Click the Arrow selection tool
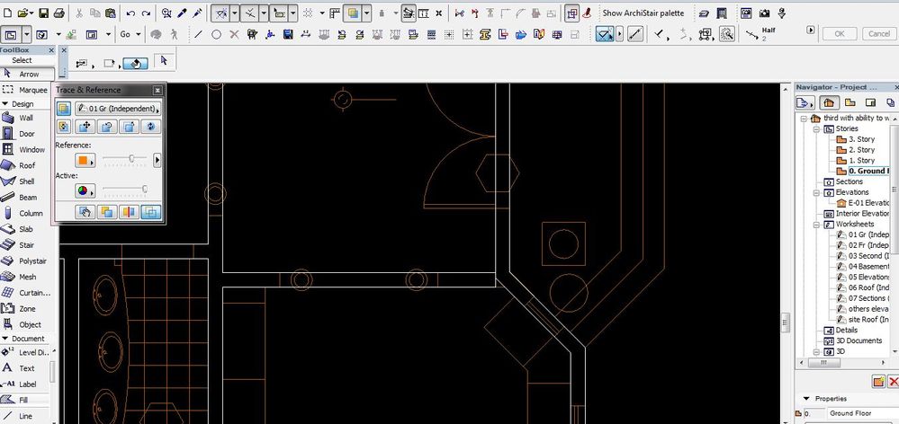Image resolution: width=899 pixels, height=424 pixels. (x=26, y=74)
